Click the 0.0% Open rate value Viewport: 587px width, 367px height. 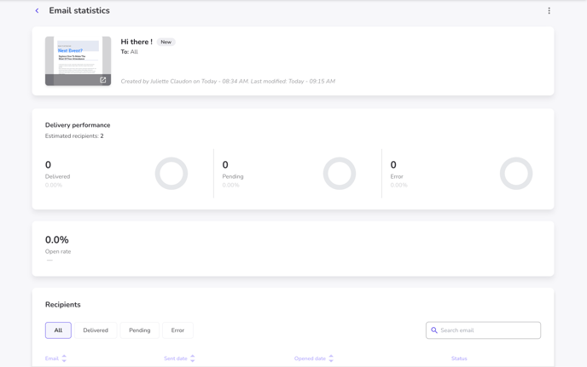pos(57,240)
